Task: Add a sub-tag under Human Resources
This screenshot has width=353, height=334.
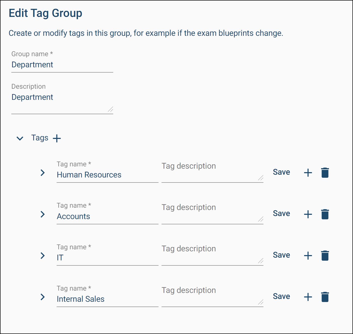Action: (308, 173)
